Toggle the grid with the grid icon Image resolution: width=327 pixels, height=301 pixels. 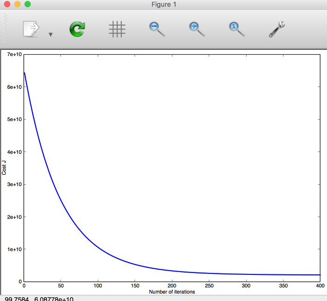117,29
